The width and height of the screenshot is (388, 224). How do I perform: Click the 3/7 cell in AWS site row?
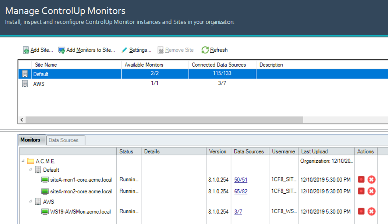(x=222, y=83)
